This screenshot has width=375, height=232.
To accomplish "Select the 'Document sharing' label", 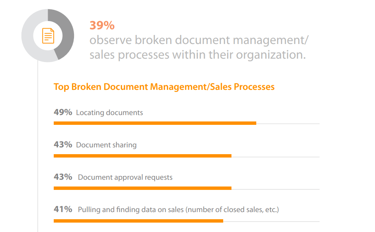I will pyautogui.click(x=106, y=145).
